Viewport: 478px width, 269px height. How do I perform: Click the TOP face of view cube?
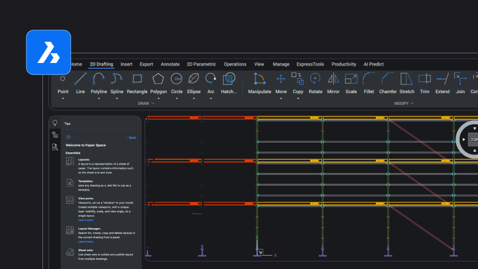(x=473, y=140)
